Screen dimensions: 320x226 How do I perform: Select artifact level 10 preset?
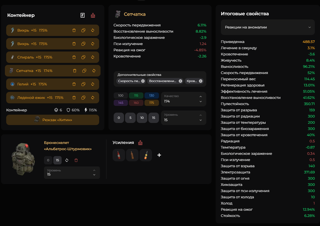coord(142,118)
